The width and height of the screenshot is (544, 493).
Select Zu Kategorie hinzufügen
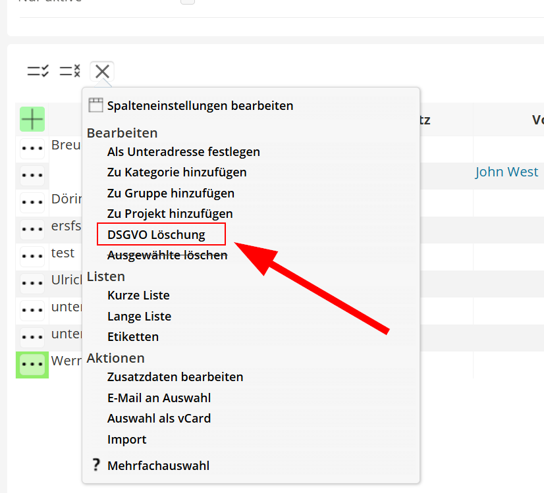pyautogui.click(x=177, y=172)
